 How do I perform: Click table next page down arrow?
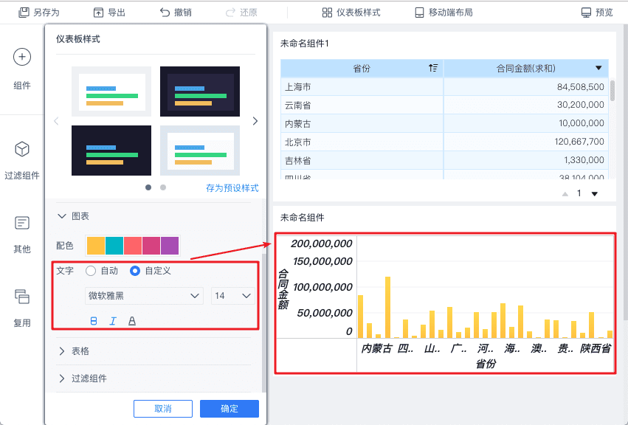pyautogui.click(x=595, y=194)
